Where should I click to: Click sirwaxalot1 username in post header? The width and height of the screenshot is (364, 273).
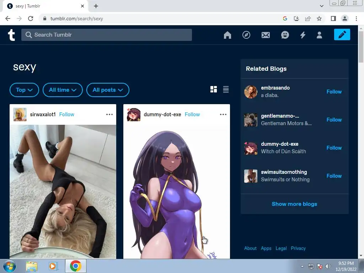point(43,114)
